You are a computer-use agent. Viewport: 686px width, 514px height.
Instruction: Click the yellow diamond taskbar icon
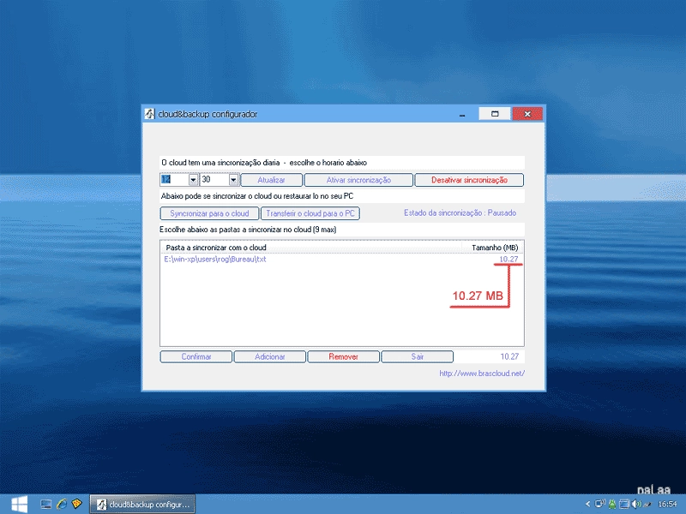point(76,504)
